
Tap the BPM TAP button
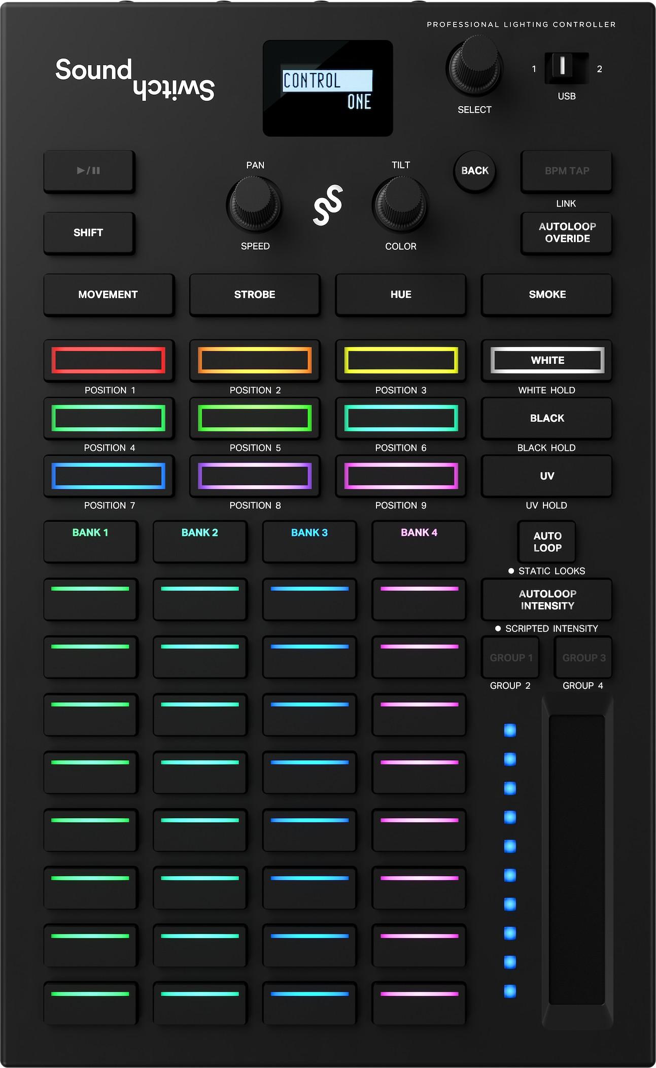[x=566, y=171]
